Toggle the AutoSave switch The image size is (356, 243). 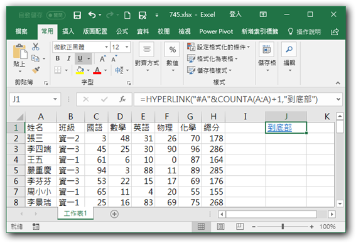point(56,15)
